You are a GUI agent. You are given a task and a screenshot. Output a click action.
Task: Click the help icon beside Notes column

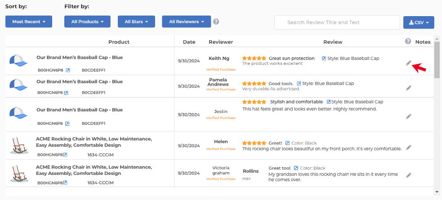[x=408, y=41]
